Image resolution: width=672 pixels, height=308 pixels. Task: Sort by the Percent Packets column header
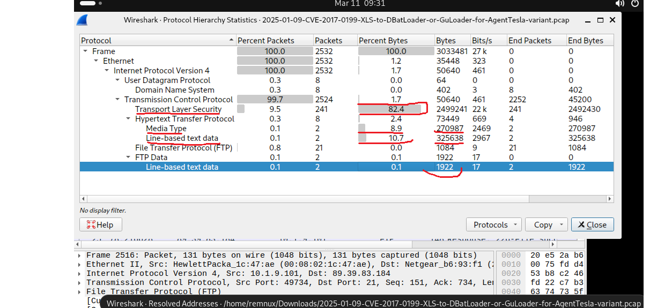(274, 41)
